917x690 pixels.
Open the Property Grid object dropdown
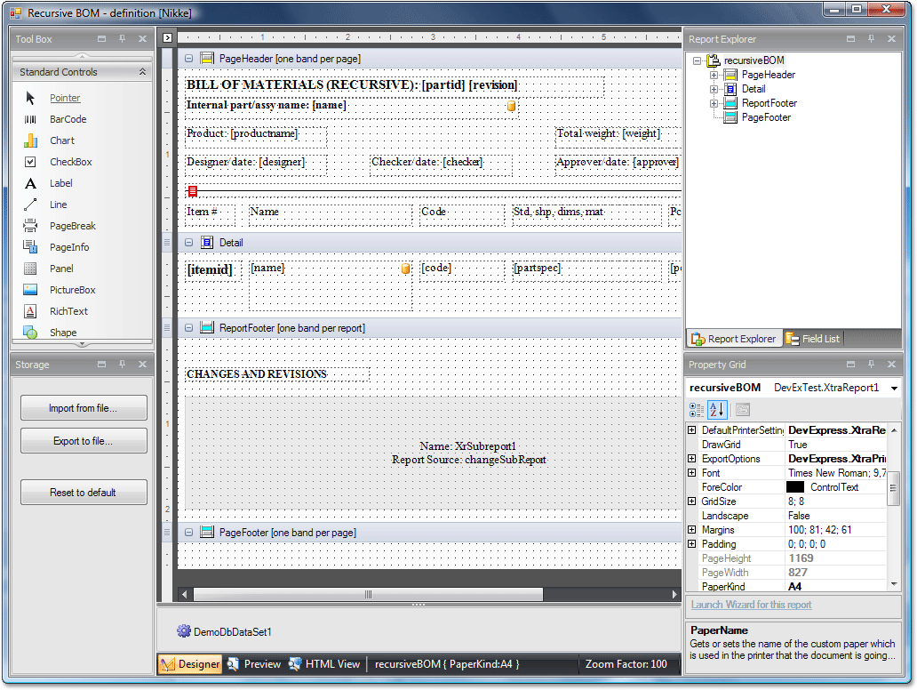click(x=894, y=388)
